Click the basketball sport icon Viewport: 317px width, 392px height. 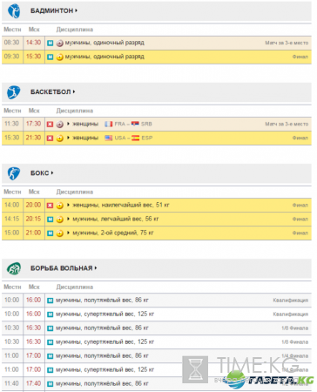tap(14, 92)
